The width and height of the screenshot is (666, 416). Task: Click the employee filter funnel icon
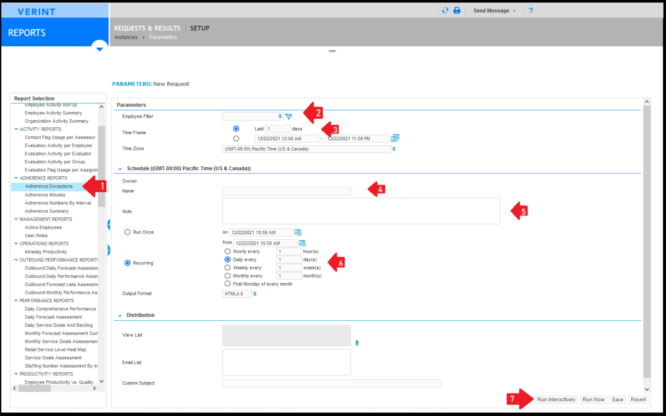coord(289,116)
